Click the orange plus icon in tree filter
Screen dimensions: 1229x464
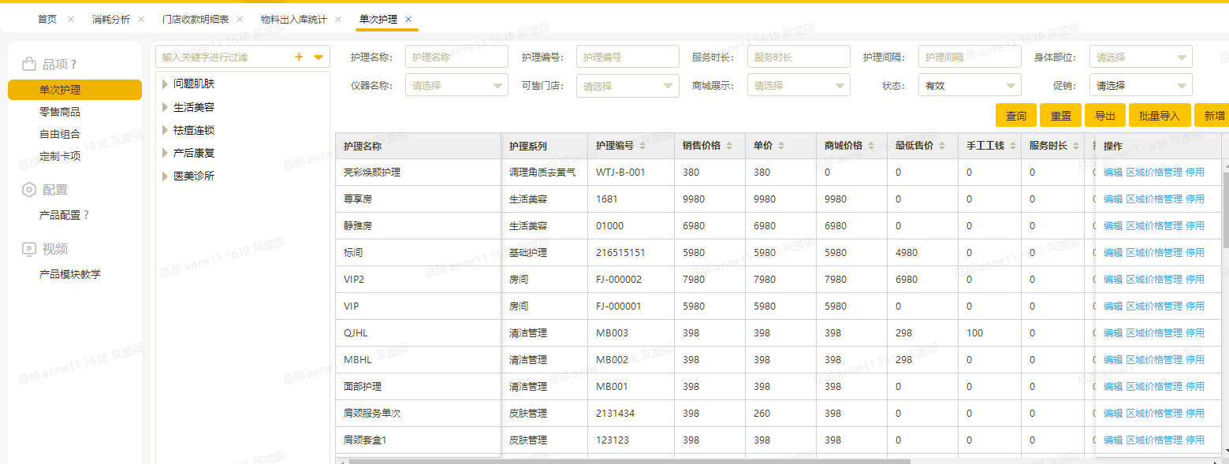coord(299,57)
